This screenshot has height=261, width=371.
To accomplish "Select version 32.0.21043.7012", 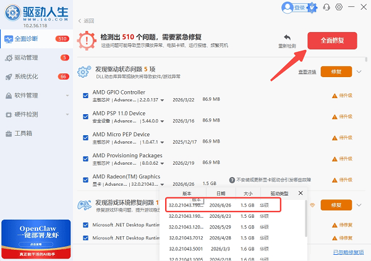I will pyautogui.click(x=233, y=238).
